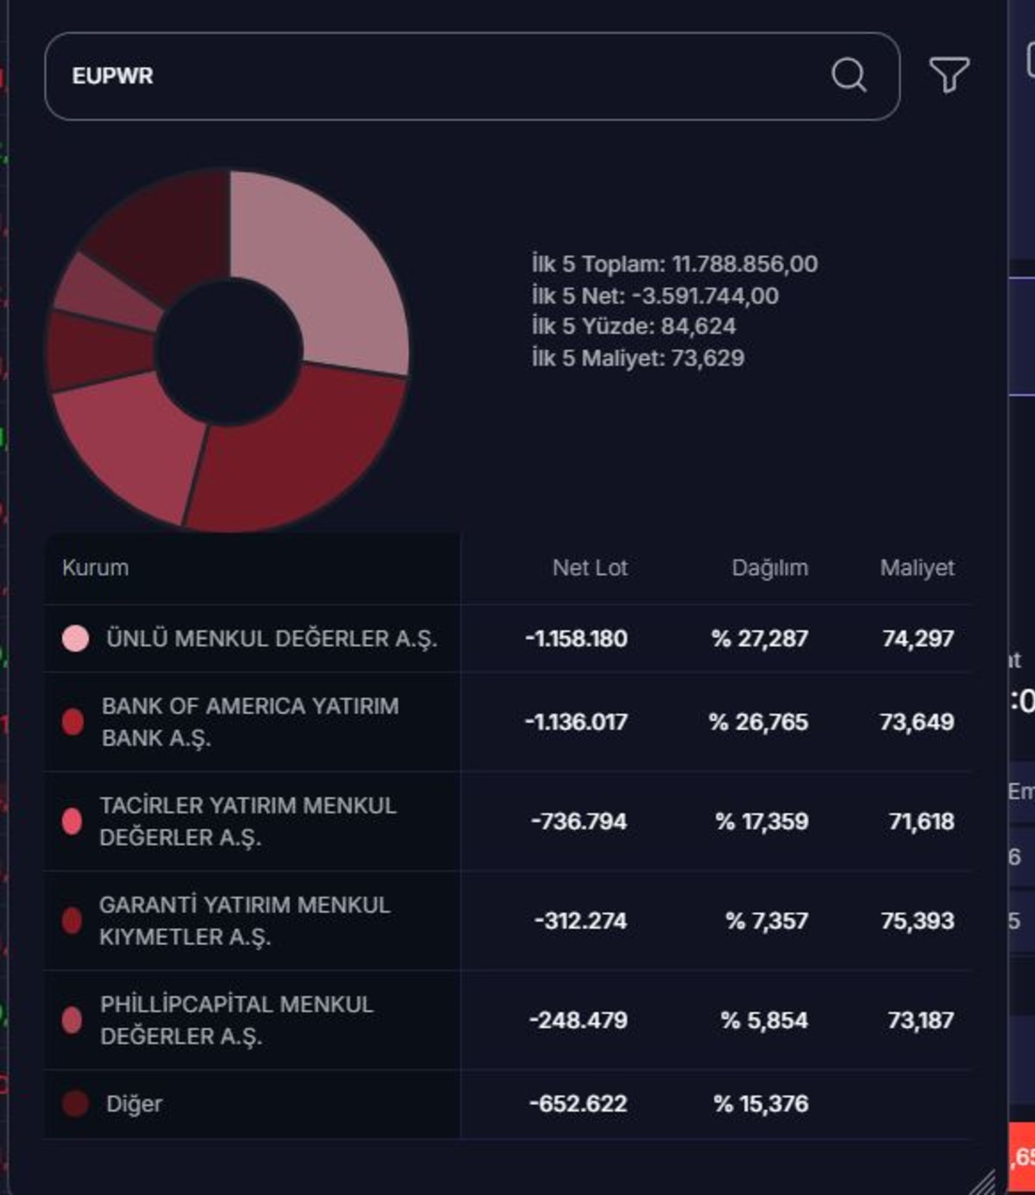Click BANK OF AMERICA YATIRIM BANK A.Ş. name
This screenshot has width=1035, height=1195.
click(x=250, y=722)
